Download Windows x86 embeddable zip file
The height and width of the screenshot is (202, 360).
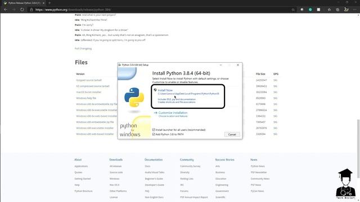click(95, 122)
